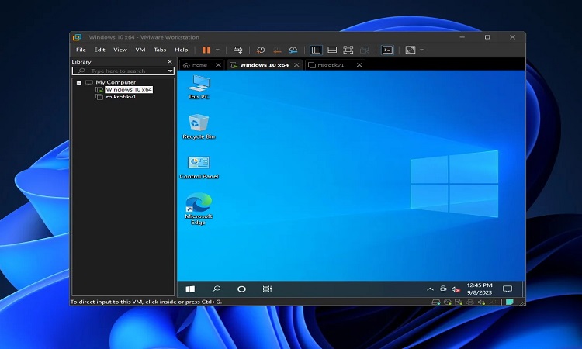The width and height of the screenshot is (582, 349).
Task: Open the VM menu
Action: point(140,50)
